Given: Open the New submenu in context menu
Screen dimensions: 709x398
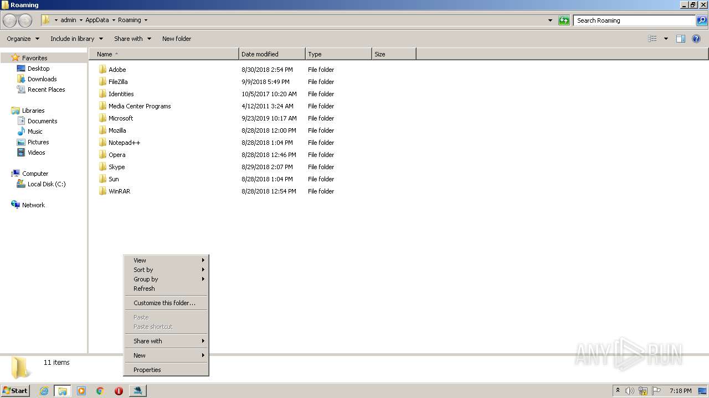Looking at the screenshot, I should click(x=166, y=355).
